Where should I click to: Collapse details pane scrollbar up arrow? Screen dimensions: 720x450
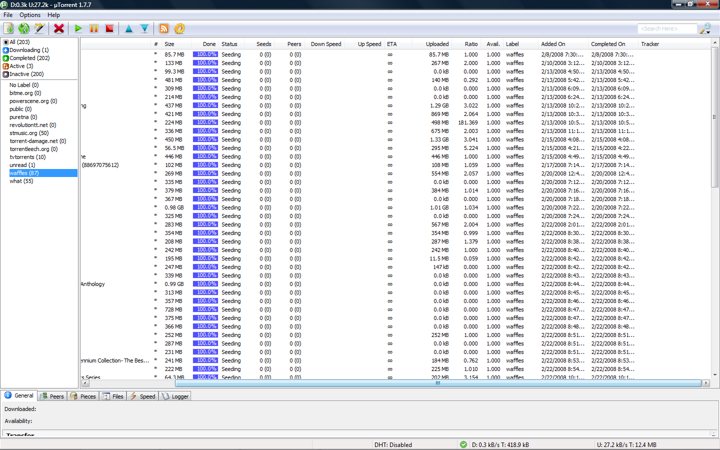[x=714, y=433]
